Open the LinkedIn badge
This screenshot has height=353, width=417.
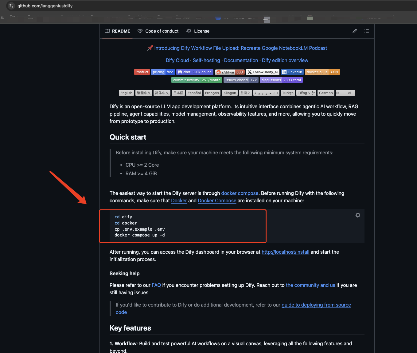[x=292, y=72]
